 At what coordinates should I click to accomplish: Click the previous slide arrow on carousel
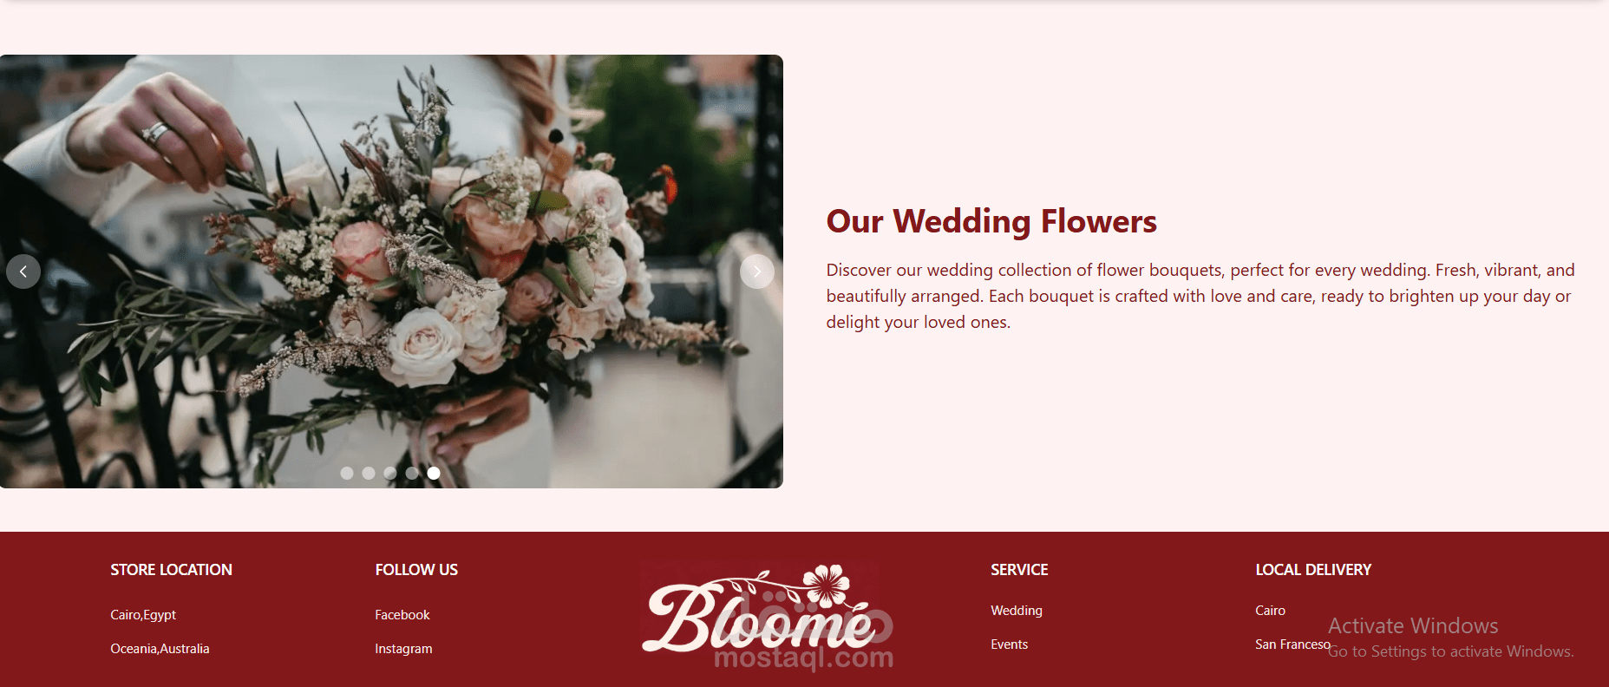tap(23, 272)
